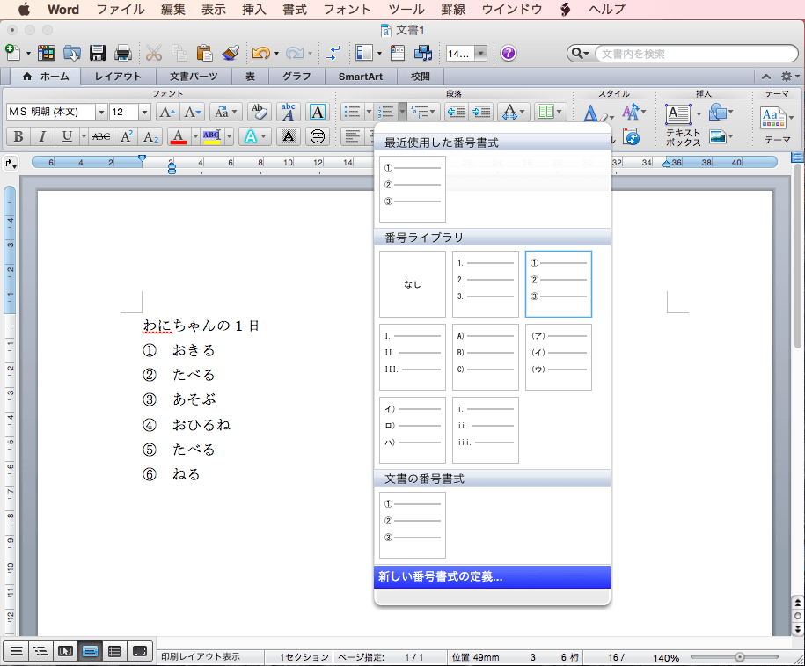The height and width of the screenshot is (666, 805).
Task: Click the Decrease font size icon
Action: (193, 112)
